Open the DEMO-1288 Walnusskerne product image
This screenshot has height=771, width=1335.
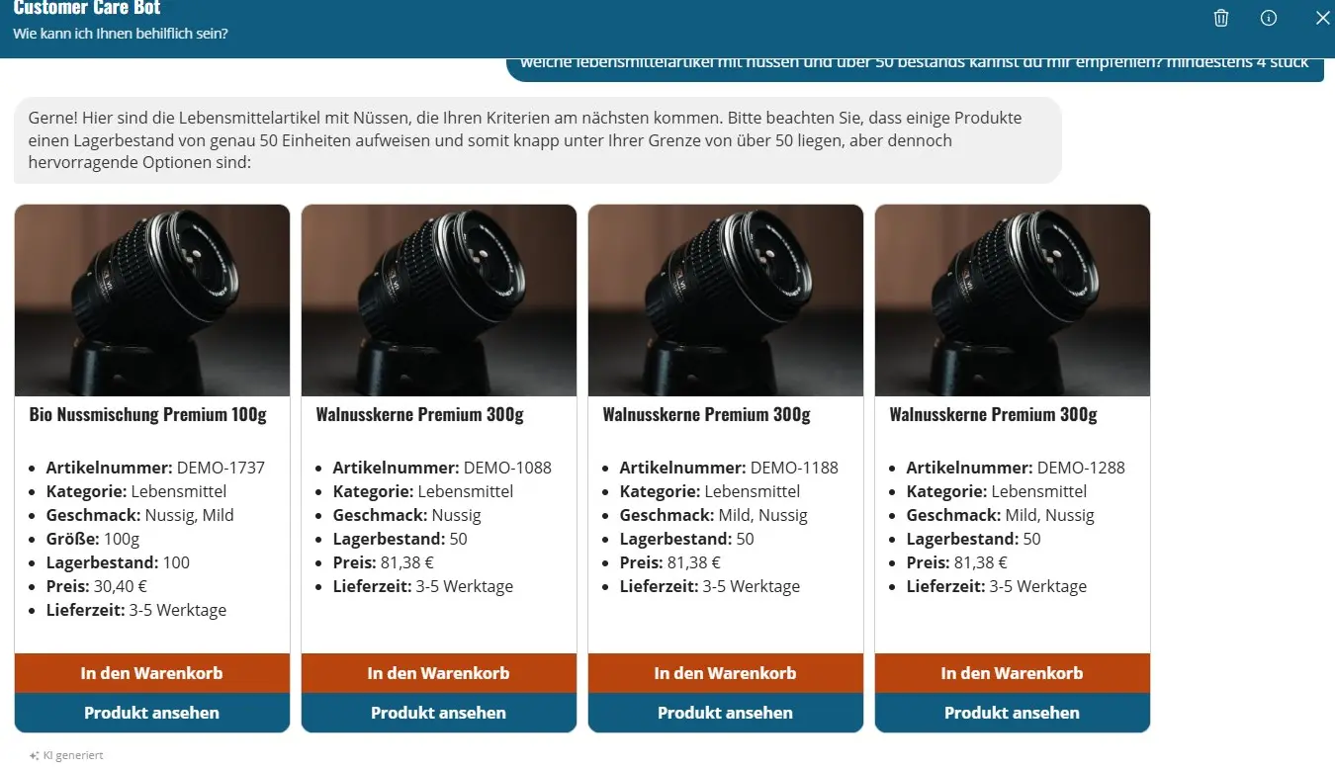click(1013, 300)
